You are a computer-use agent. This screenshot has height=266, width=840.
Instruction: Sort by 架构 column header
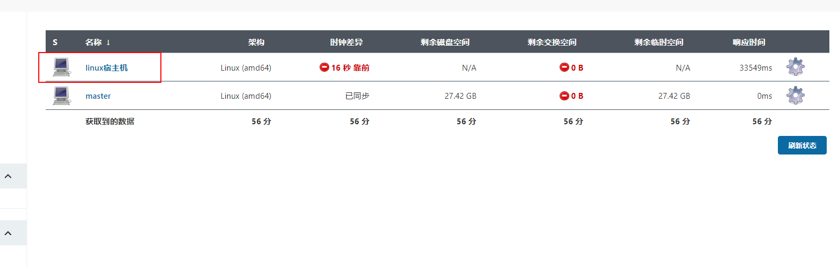point(256,42)
